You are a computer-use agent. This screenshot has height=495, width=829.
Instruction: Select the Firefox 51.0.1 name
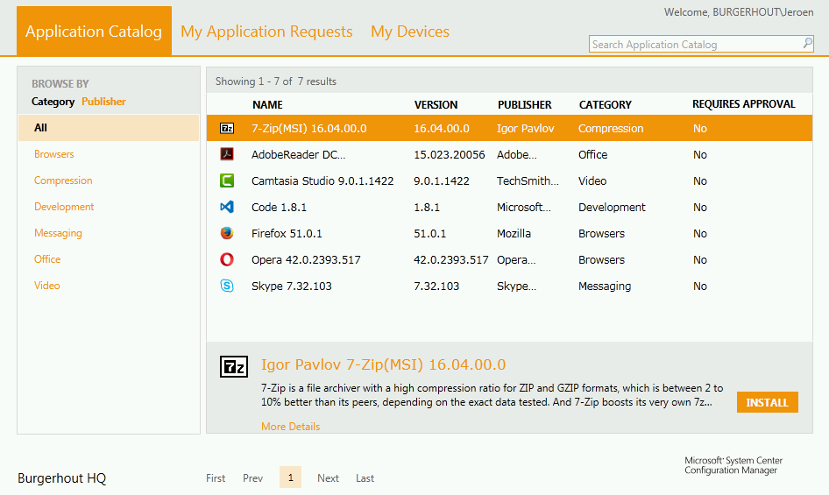click(x=287, y=233)
